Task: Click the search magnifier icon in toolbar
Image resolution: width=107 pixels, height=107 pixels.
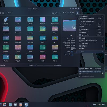Action: tap(60, 13)
